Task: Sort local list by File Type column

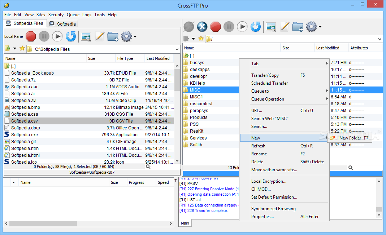Action: [x=130, y=58]
